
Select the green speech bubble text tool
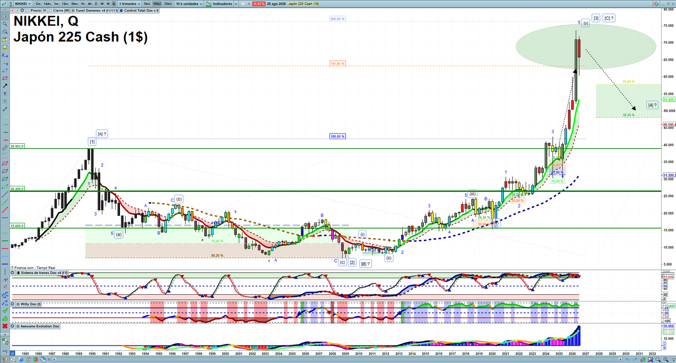(x=5, y=102)
